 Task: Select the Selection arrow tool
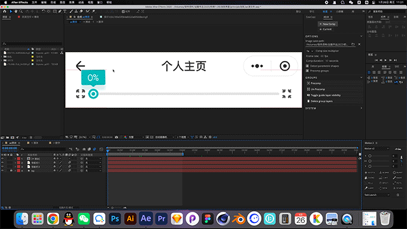coord(11,11)
